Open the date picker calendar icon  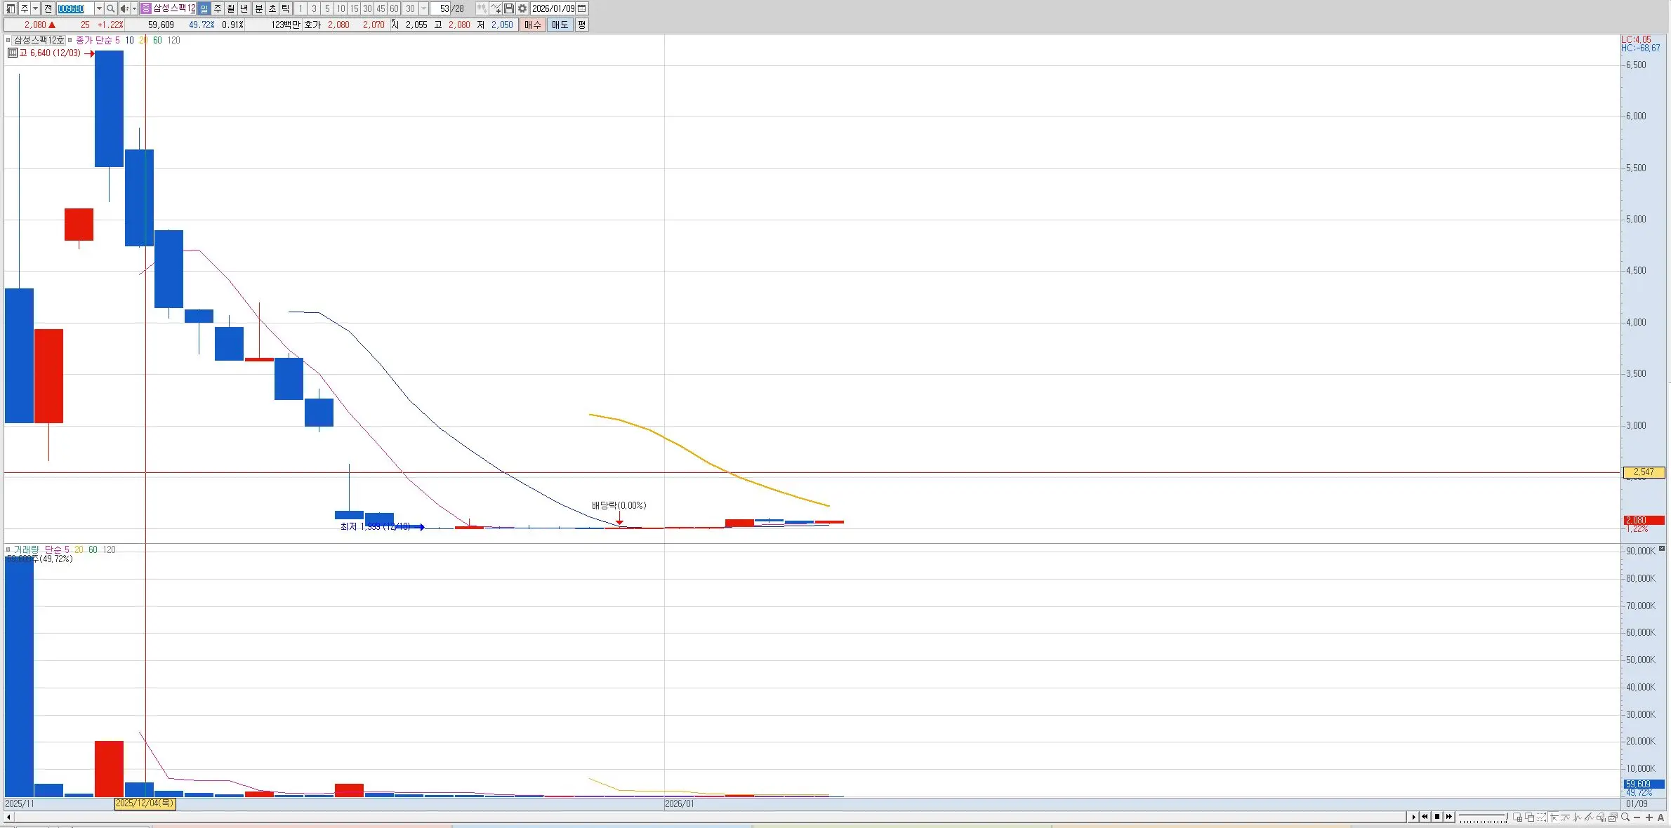pos(582,8)
